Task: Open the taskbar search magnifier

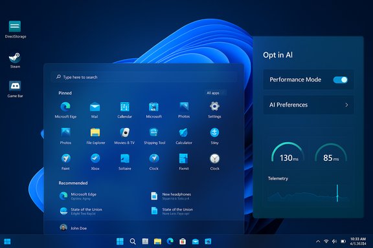Action: coord(133,242)
